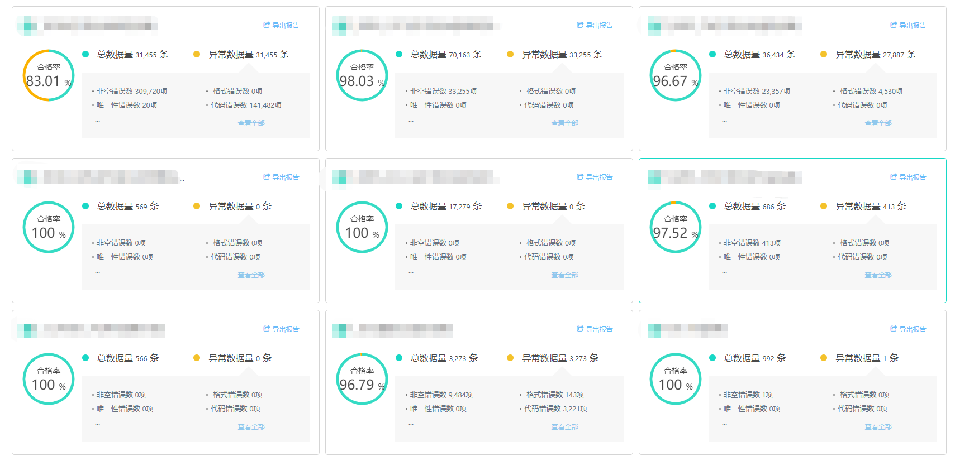Click teal dot beside 总数据量 70,163
The height and width of the screenshot is (456, 955).
tap(399, 54)
